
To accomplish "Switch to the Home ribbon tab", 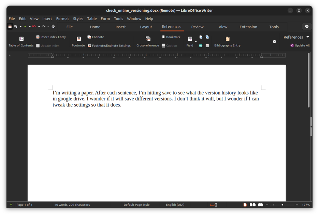I will coord(95,27).
